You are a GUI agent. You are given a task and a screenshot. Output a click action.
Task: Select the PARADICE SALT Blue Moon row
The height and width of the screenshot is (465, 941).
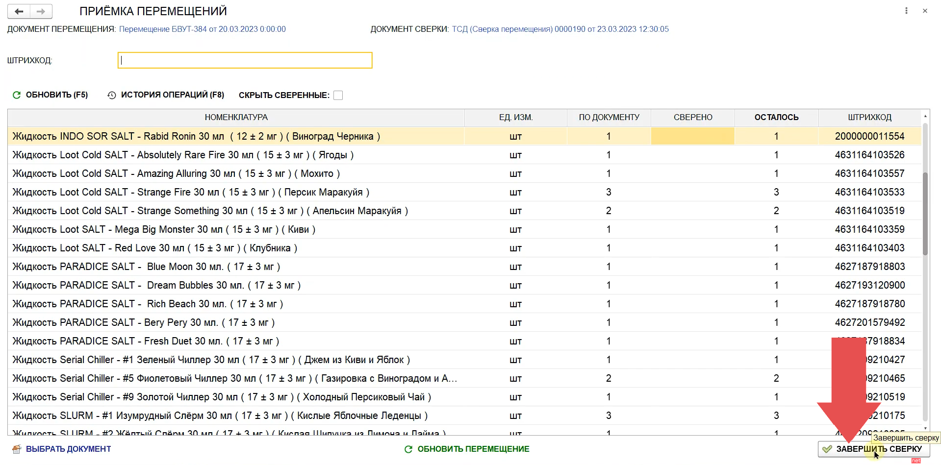point(236,267)
